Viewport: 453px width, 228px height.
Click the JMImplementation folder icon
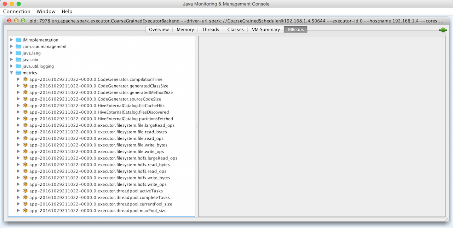point(18,40)
